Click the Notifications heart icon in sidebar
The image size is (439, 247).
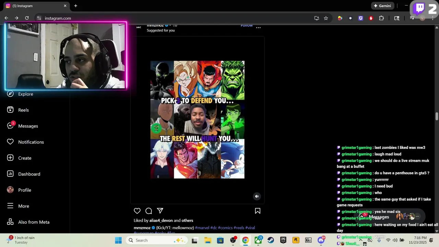click(x=10, y=142)
